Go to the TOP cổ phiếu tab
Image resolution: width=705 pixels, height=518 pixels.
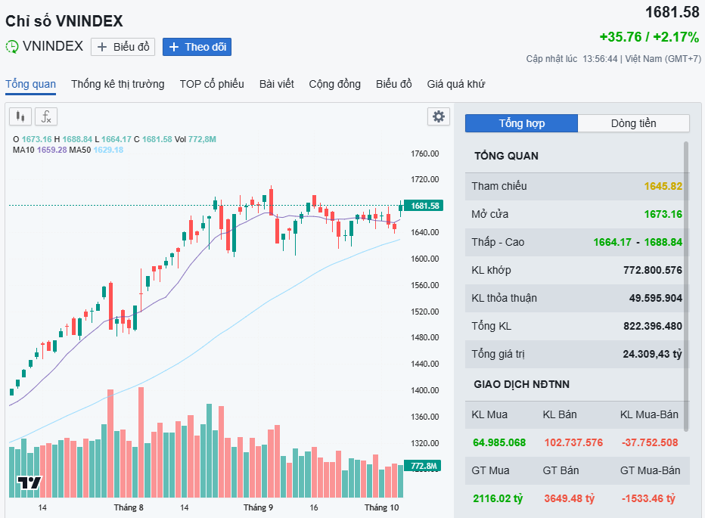coord(212,84)
